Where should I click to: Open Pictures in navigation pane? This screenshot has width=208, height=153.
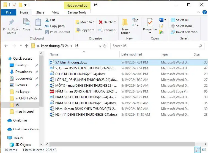click(x=18, y=85)
